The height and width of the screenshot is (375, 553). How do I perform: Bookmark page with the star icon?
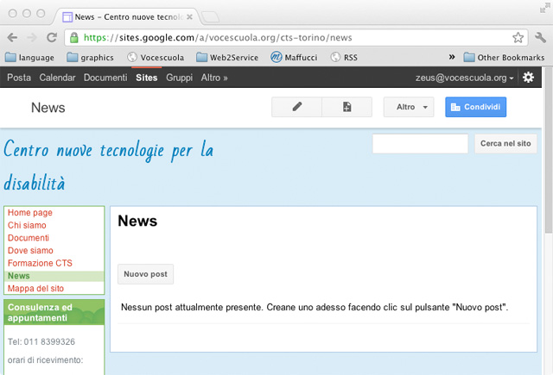tap(518, 38)
